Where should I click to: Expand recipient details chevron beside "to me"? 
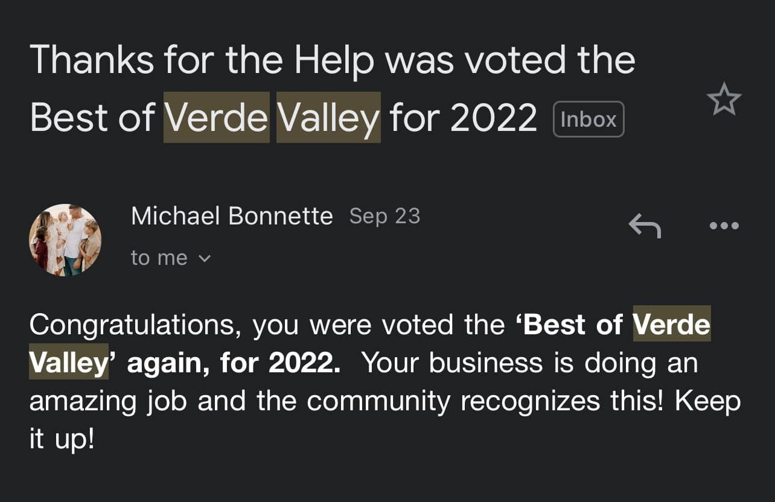[x=205, y=259]
